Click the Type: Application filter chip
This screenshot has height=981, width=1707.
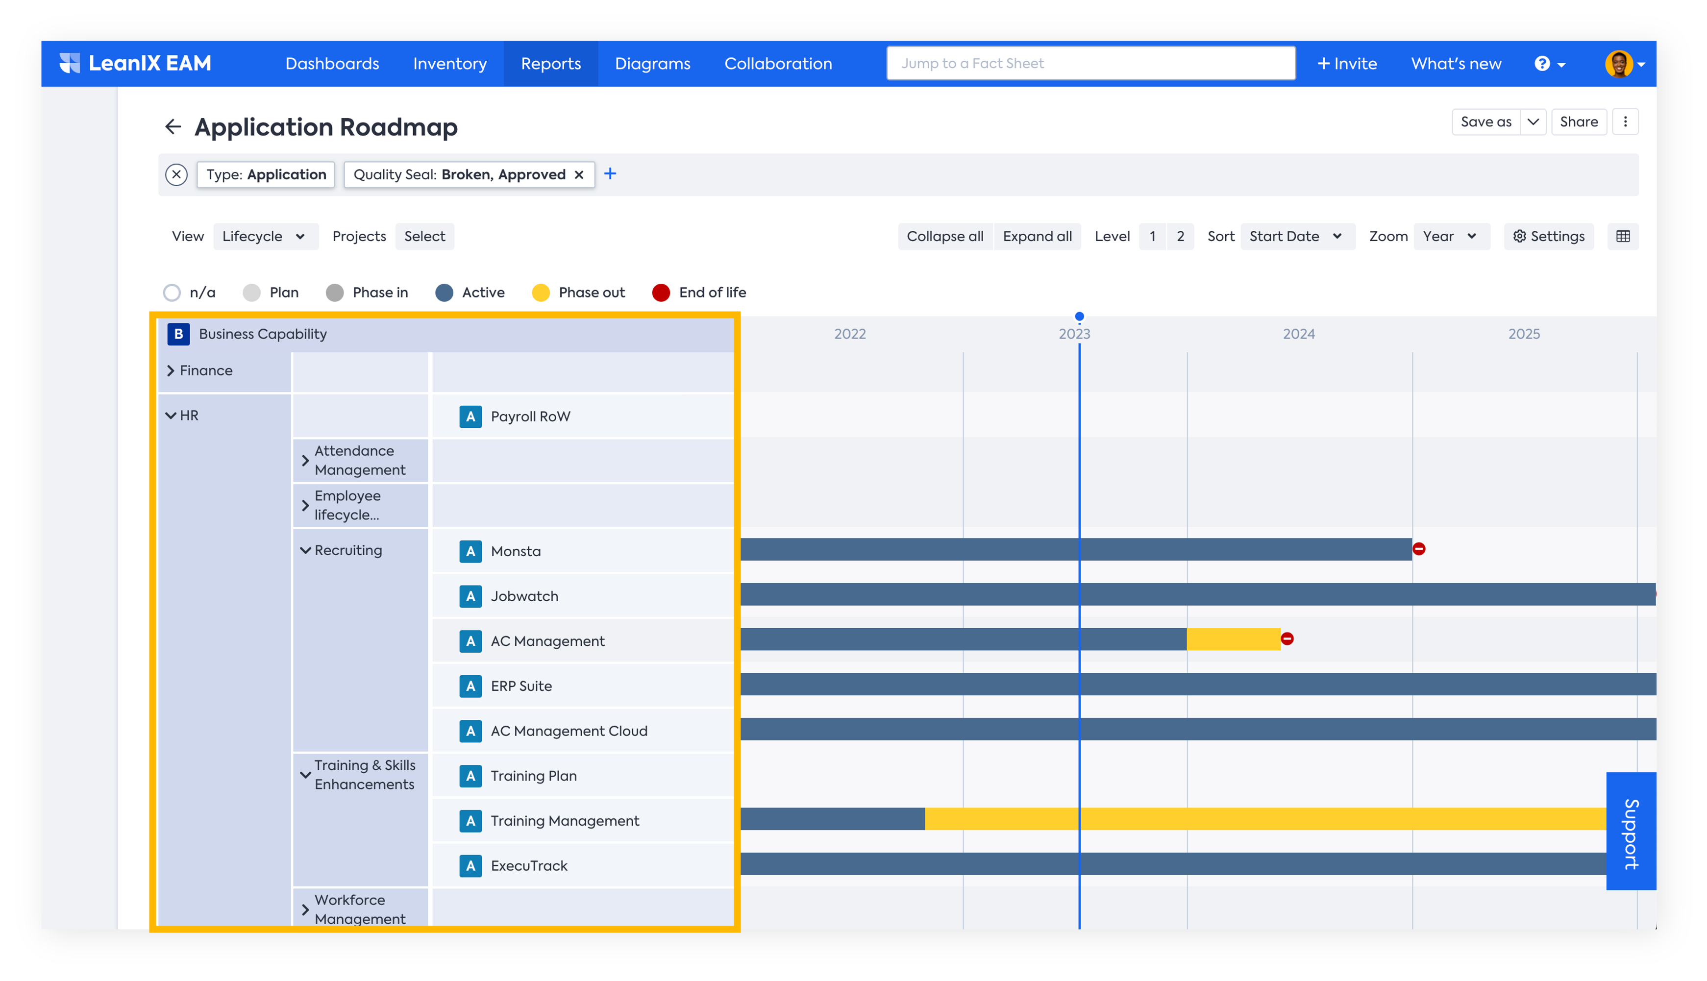[x=266, y=174]
